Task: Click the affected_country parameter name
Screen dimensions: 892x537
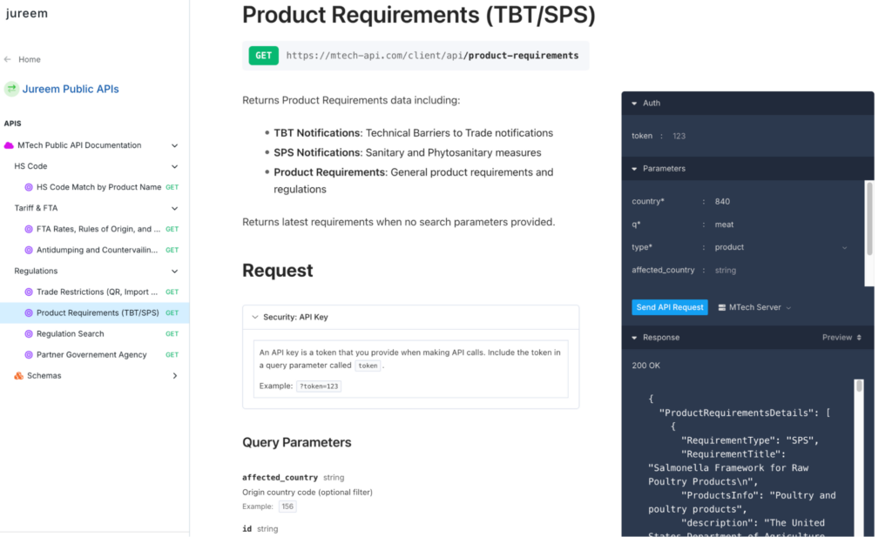Action: (x=280, y=477)
